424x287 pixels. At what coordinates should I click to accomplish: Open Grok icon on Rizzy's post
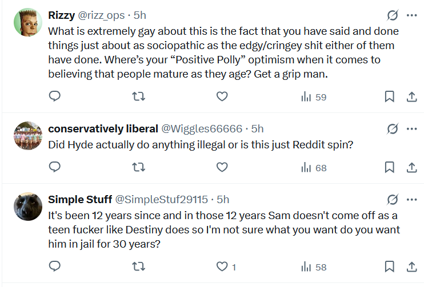tap(393, 15)
